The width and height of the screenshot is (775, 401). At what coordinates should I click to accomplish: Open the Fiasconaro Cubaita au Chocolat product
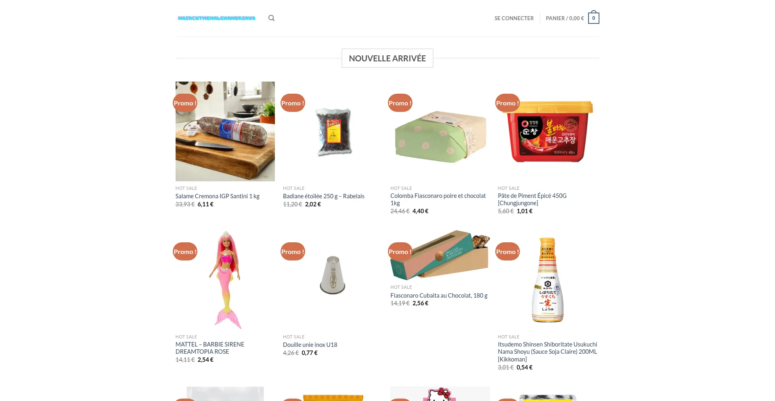(439, 296)
